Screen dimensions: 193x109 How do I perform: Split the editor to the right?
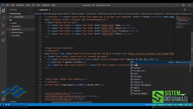coord(185,10)
